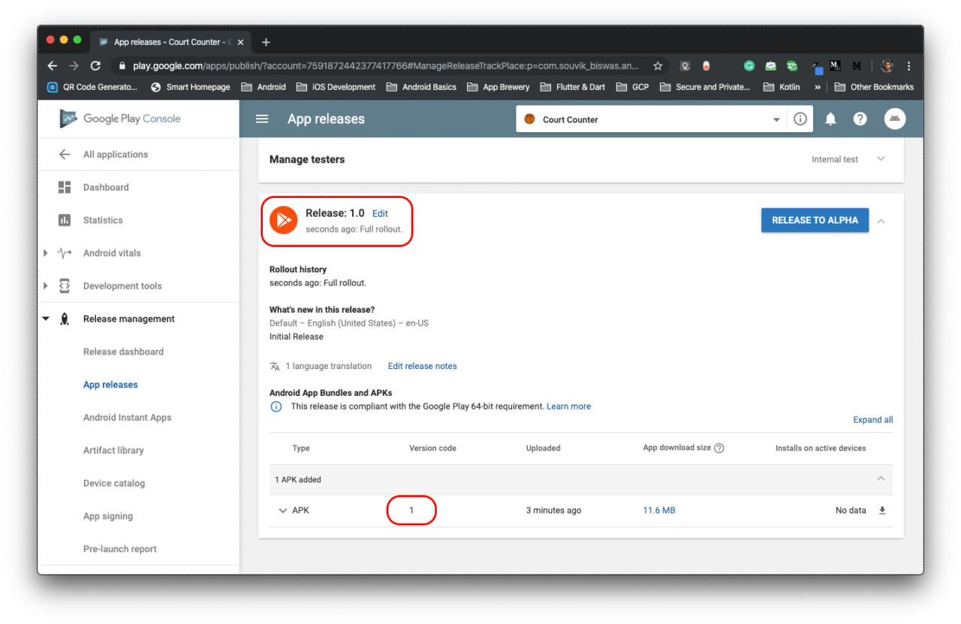Open the Learn more link

(x=568, y=406)
